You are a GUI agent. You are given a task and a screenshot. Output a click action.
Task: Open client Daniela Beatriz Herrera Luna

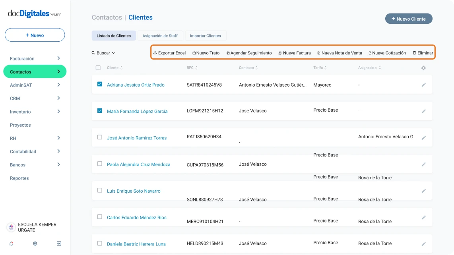tap(136, 244)
